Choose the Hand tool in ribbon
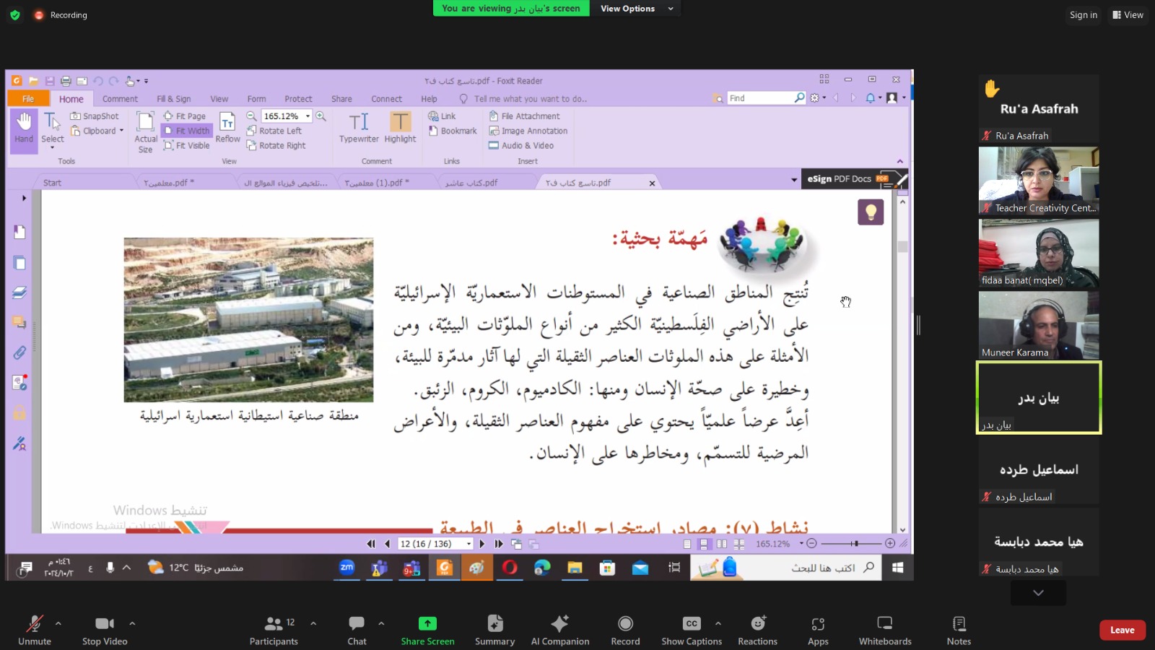1155x650 pixels. [24, 128]
